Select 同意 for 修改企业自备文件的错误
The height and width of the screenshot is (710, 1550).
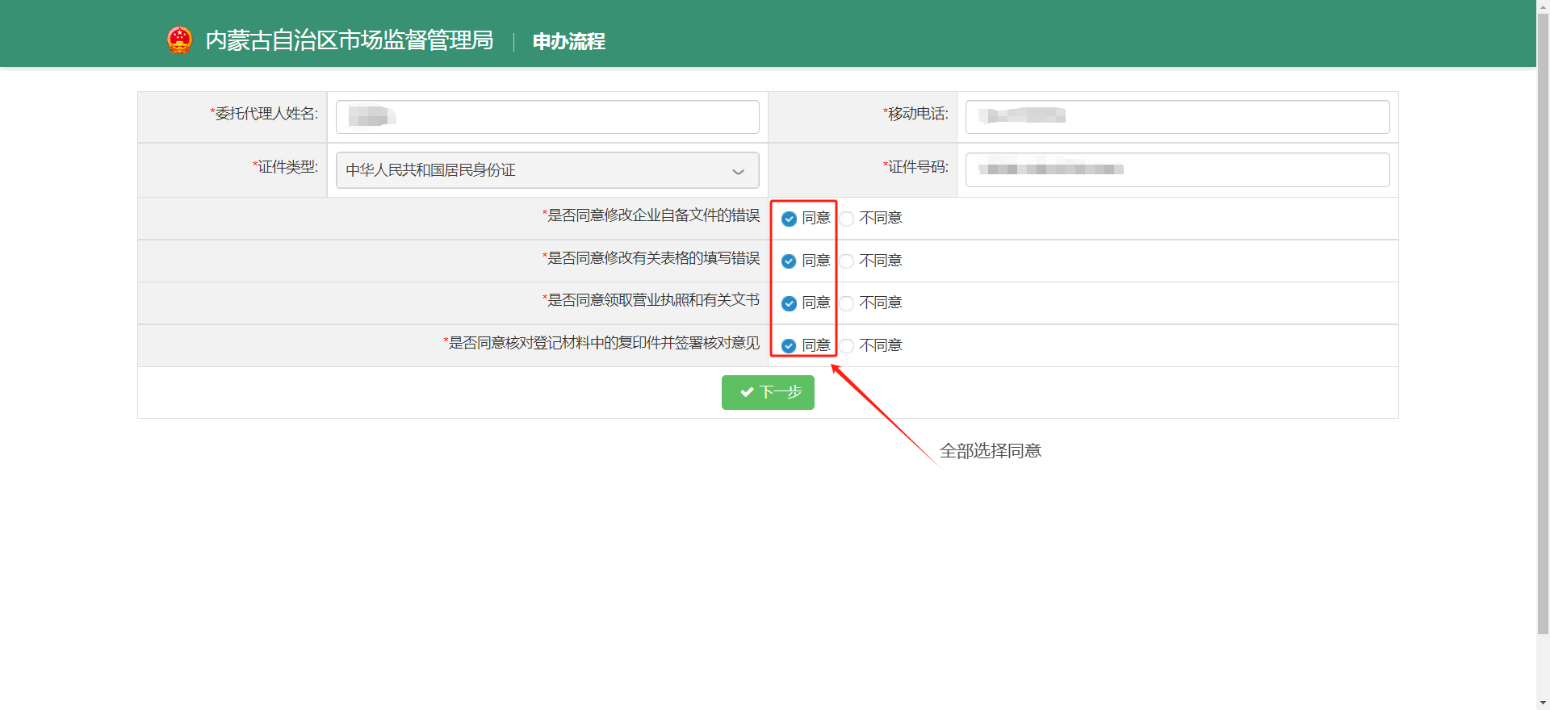[789, 219]
